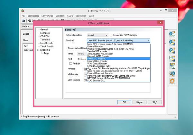Click the remote CDDB lookup icon
The width and height of the screenshot is (193, 135).
172,74
